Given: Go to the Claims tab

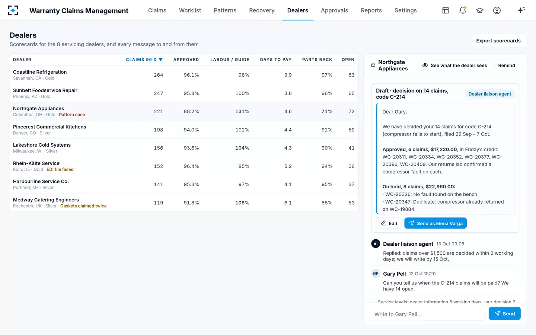Looking at the screenshot, I should pyautogui.click(x=157, y=10).
